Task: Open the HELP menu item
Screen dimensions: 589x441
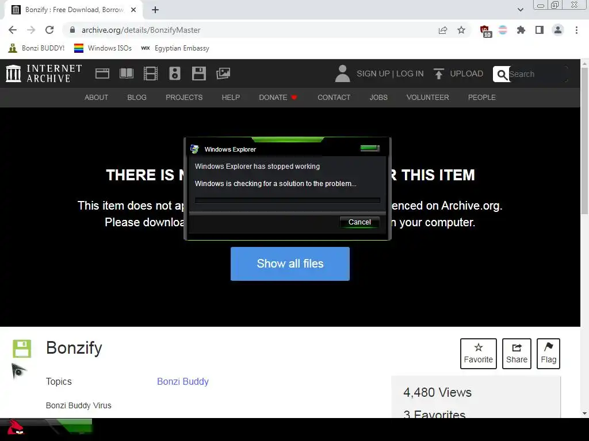Action: point(231,98)
